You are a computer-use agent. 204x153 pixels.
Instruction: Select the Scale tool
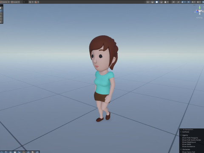(x=1, y=16)
